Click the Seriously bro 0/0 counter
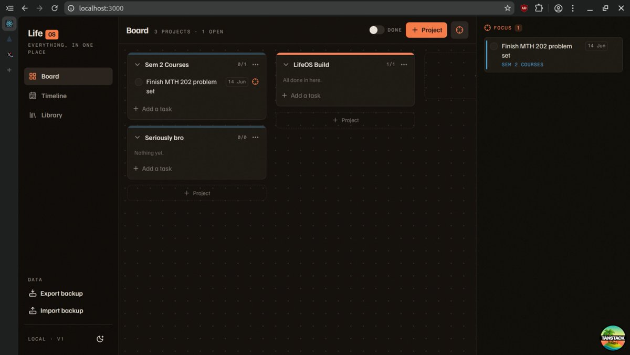Image resolution: width=630 pixels, height=355 pixels. (x=242, y=138)
